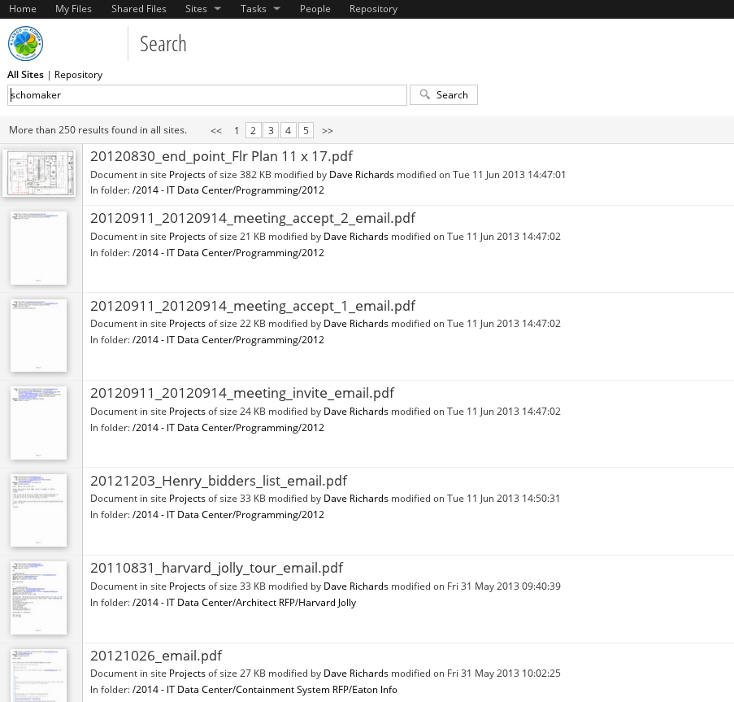Open Projects site in meeting_accept_2 result
Screen dimensions: 734x702
pyautogui.click(x=187, y=237)
